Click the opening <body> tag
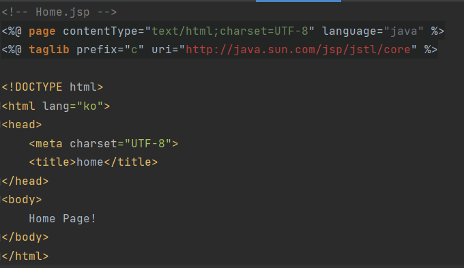 pos(22,200)
